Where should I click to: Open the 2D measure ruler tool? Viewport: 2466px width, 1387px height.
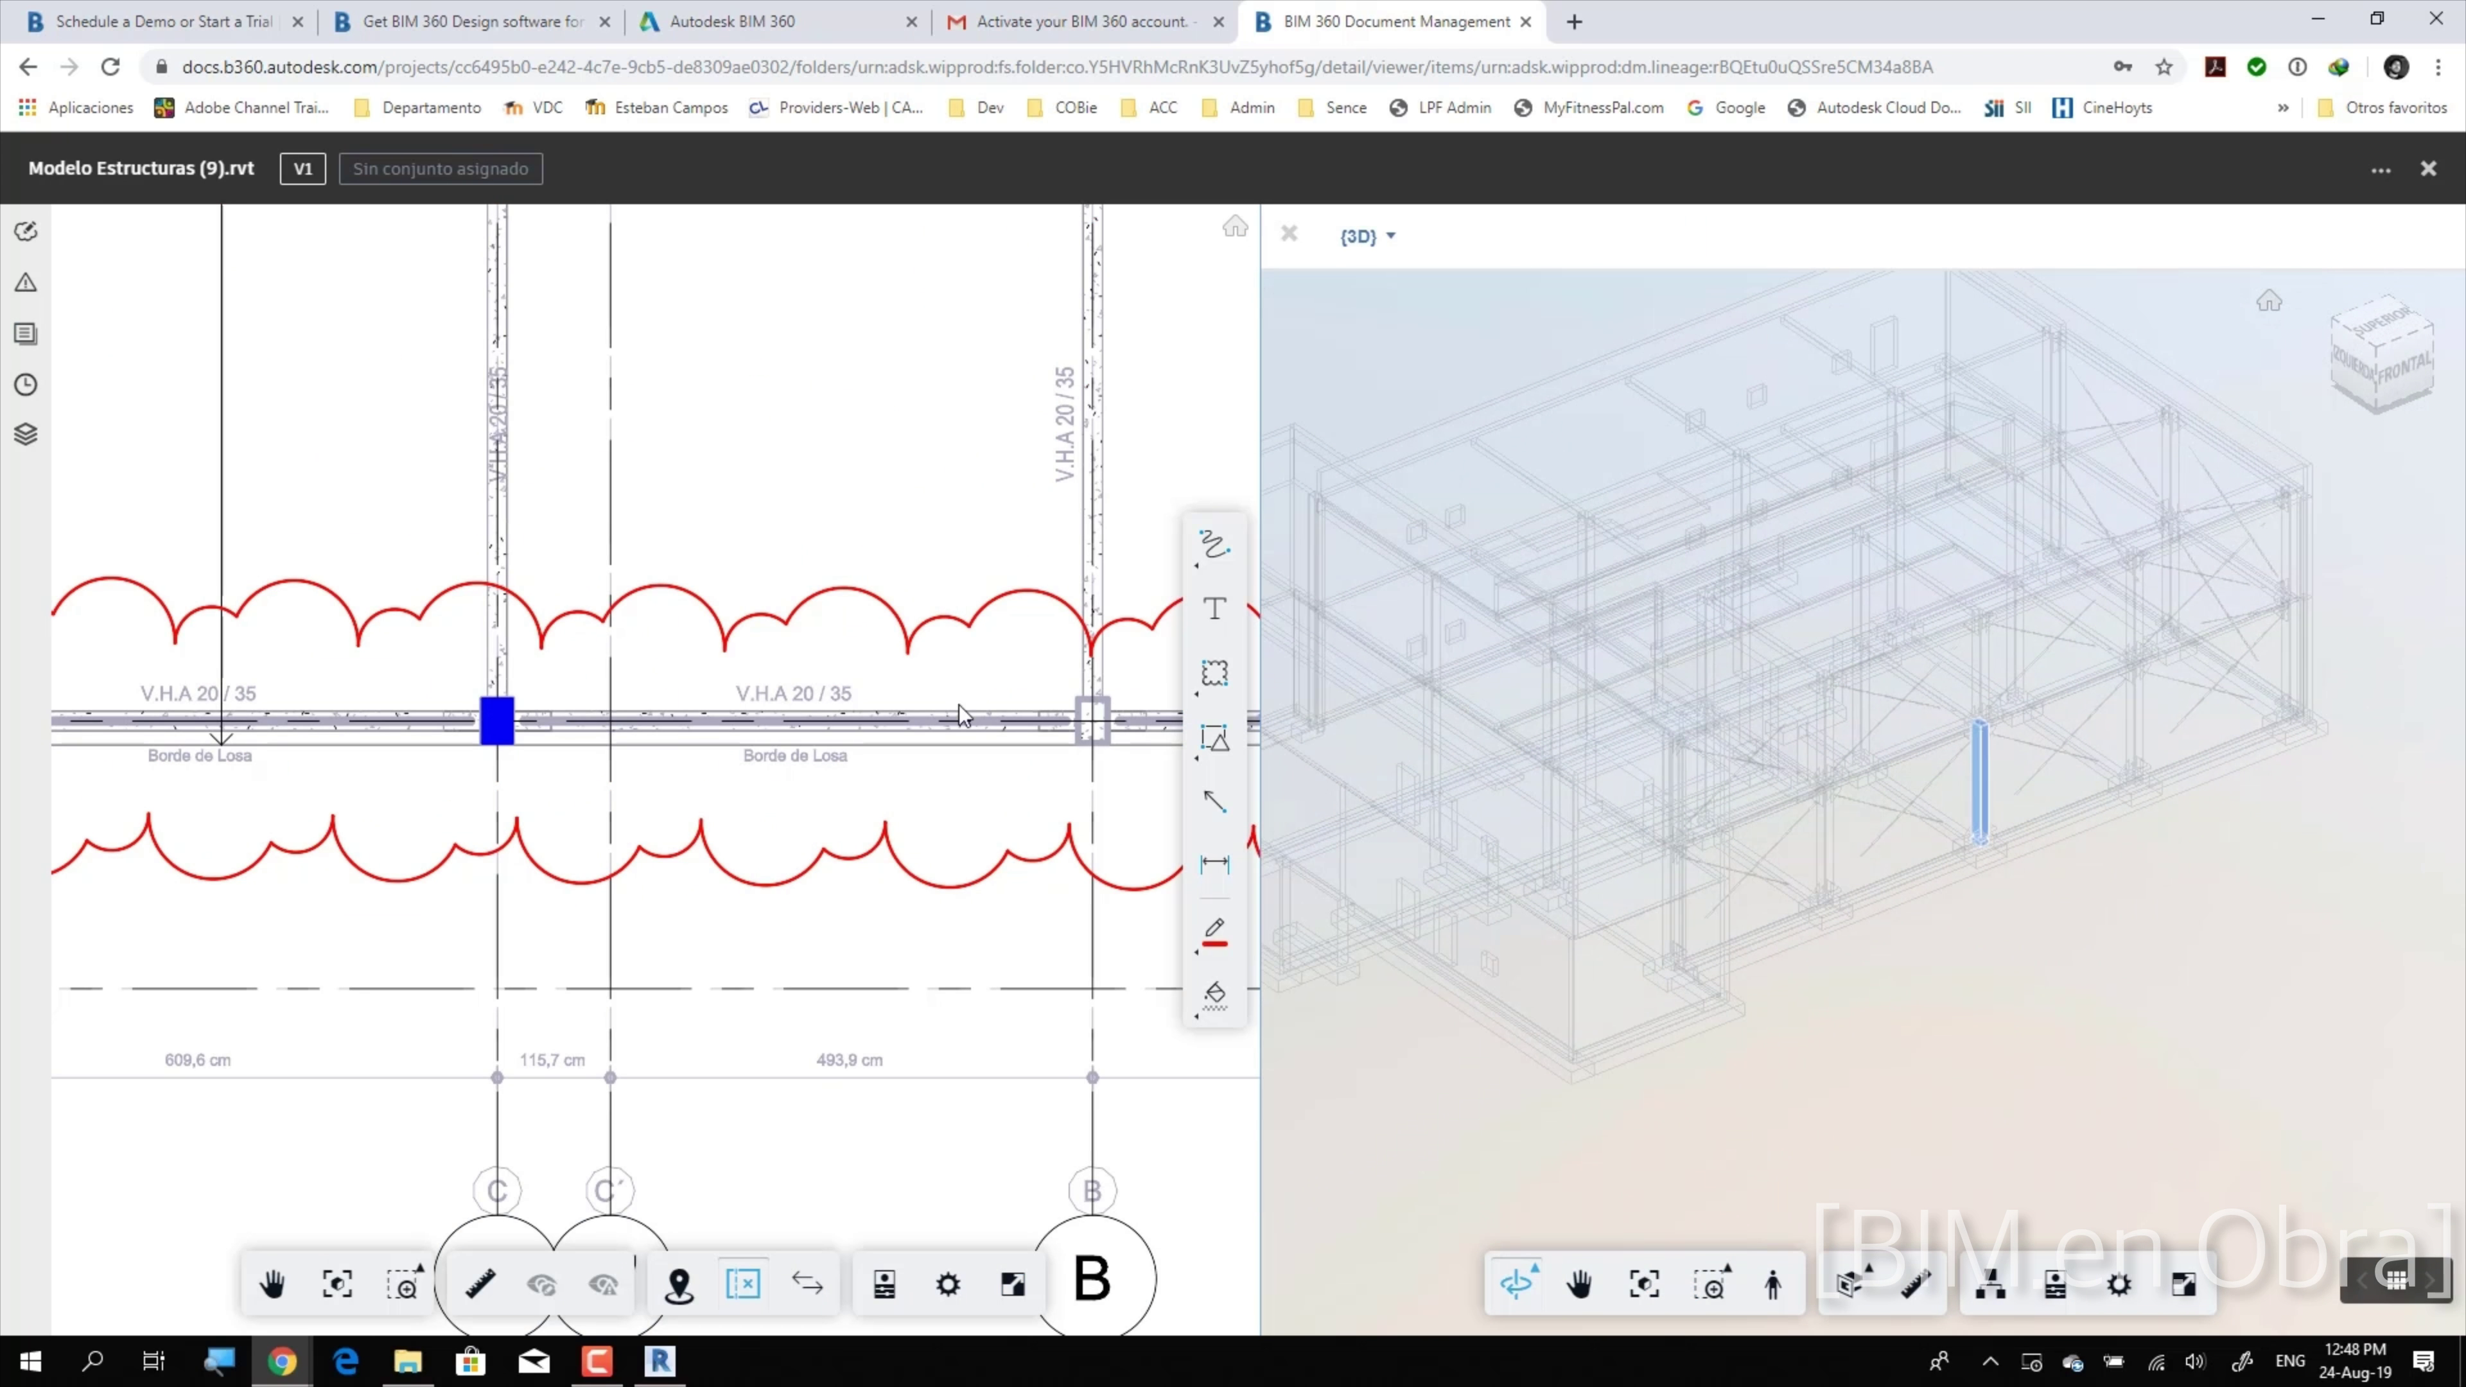point(480,1284)
